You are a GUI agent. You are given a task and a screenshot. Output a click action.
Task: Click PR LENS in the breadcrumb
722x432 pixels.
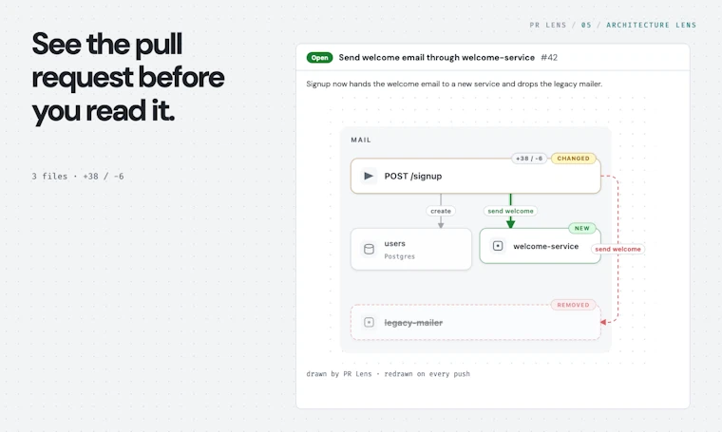click(547, 25)
